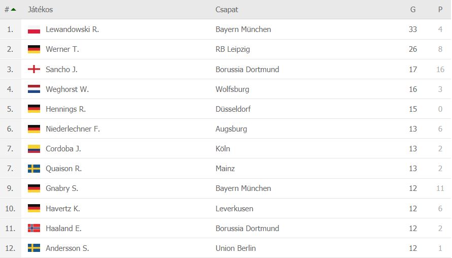Open Union Berlin team link

pos(235,248)
